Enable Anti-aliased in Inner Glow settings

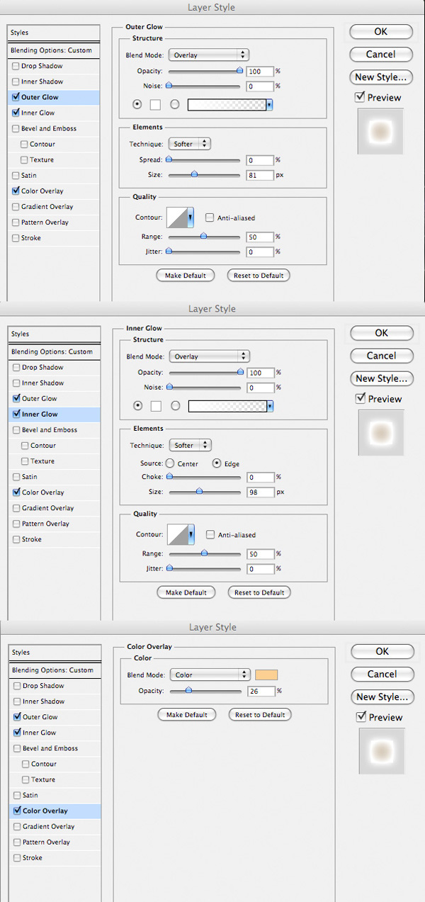pos(210,534)
